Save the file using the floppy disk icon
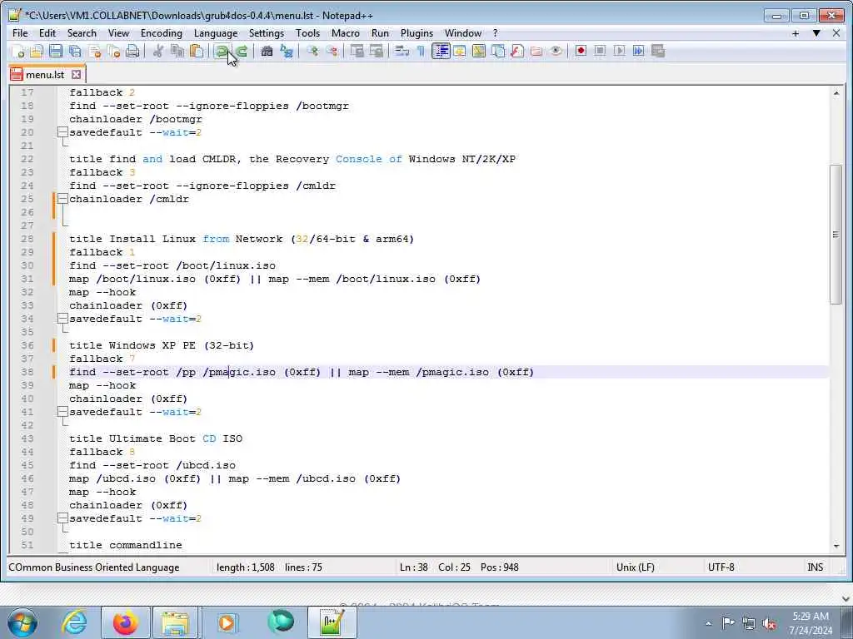The width and height of the screenshot is (853, 639). [56, 51]
